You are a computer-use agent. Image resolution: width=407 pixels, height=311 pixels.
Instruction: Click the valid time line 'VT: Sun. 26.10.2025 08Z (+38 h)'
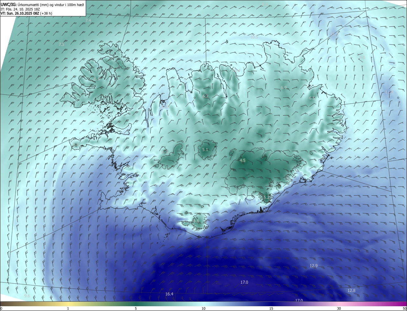26,13
